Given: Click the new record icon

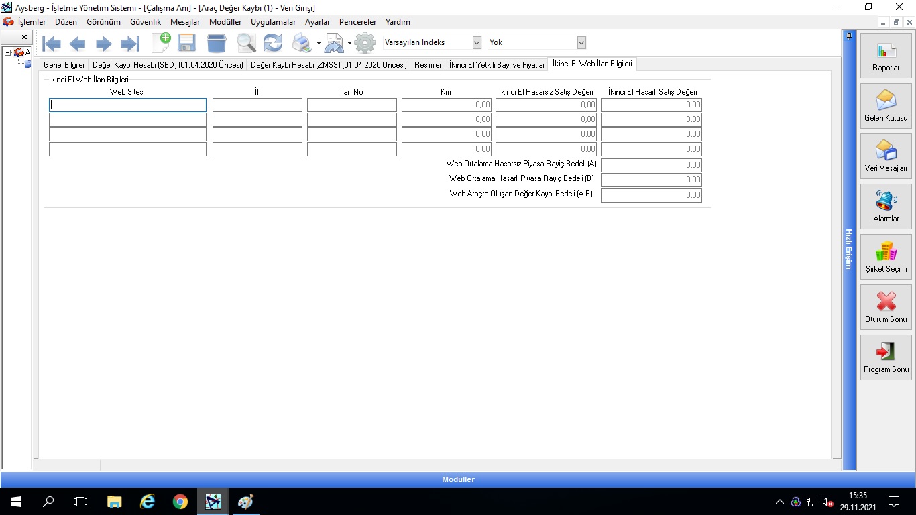Looking at the screenshot, I should tap(161, 43).
